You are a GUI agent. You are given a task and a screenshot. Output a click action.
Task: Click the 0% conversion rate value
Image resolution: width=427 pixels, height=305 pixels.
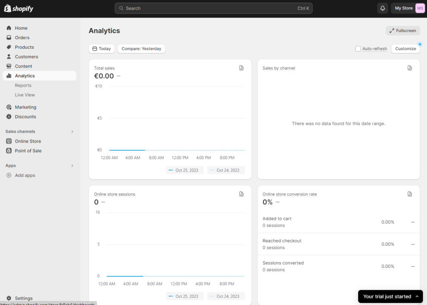pyautogui.click(x=267, y=202)
